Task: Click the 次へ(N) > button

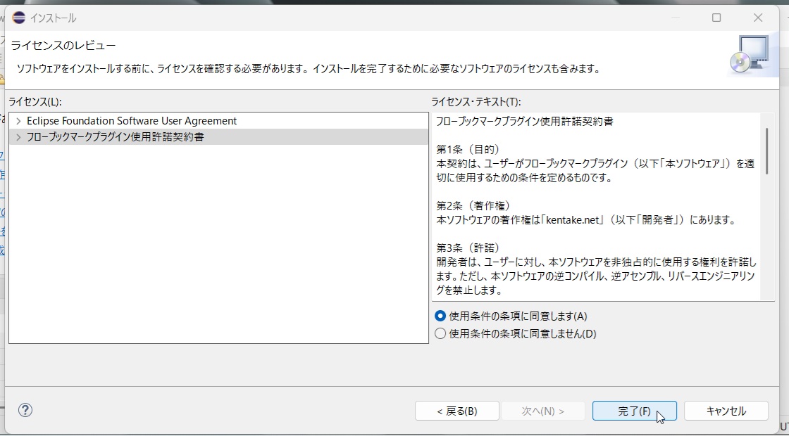Action: [542, 411]
